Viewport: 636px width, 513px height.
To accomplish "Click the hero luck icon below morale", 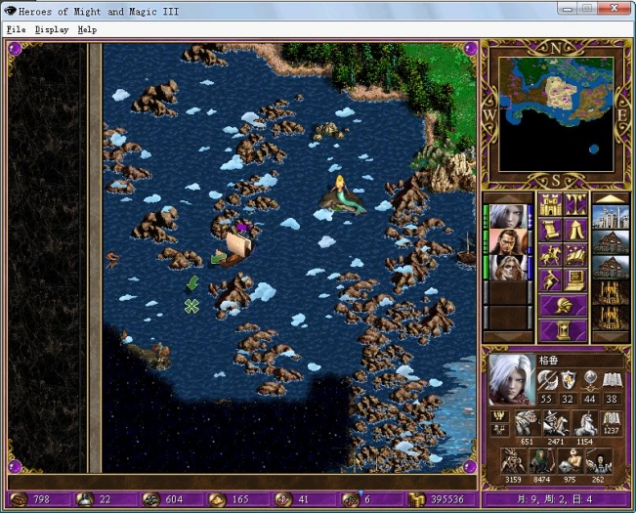I will click(499, 430).
